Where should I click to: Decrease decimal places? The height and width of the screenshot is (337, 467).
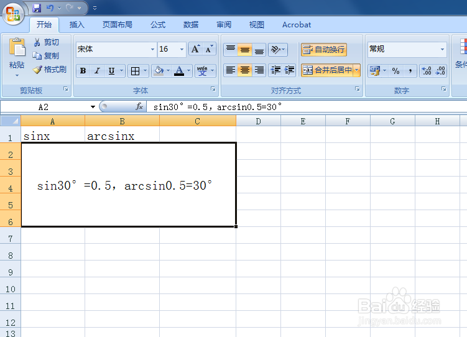440,71
